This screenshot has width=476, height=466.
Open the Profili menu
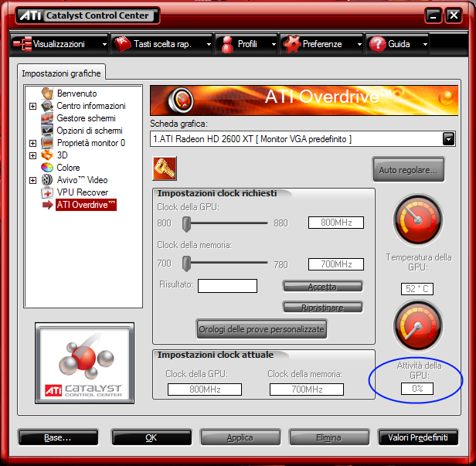click(x=246, y=44)
